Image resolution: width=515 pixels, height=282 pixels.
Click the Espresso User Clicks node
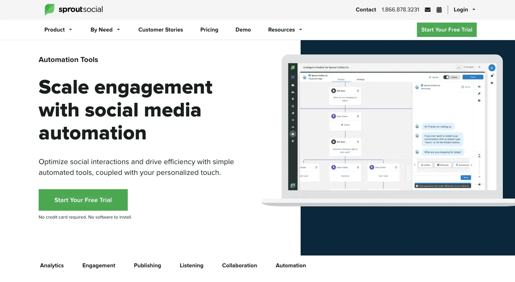[345, 172]
